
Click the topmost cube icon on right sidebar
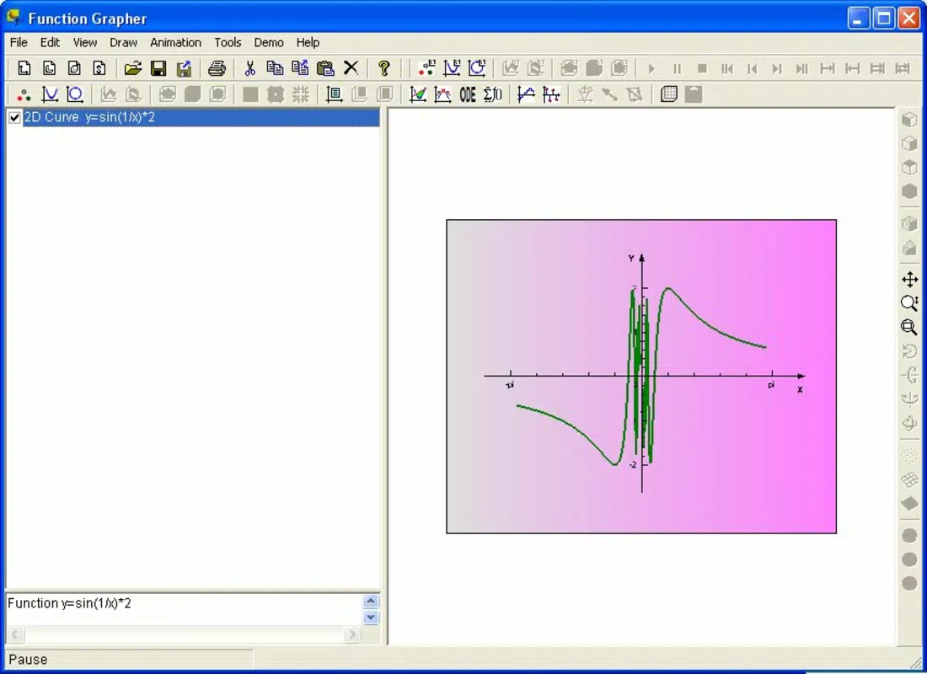(x=910, y=120)
